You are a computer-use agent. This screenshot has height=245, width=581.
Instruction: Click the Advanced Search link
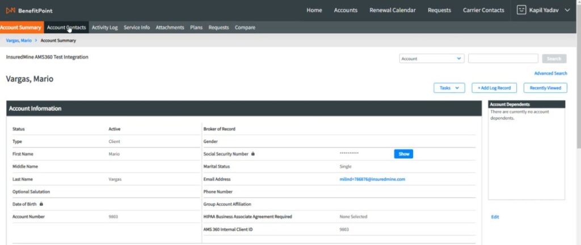pos(550,74)
